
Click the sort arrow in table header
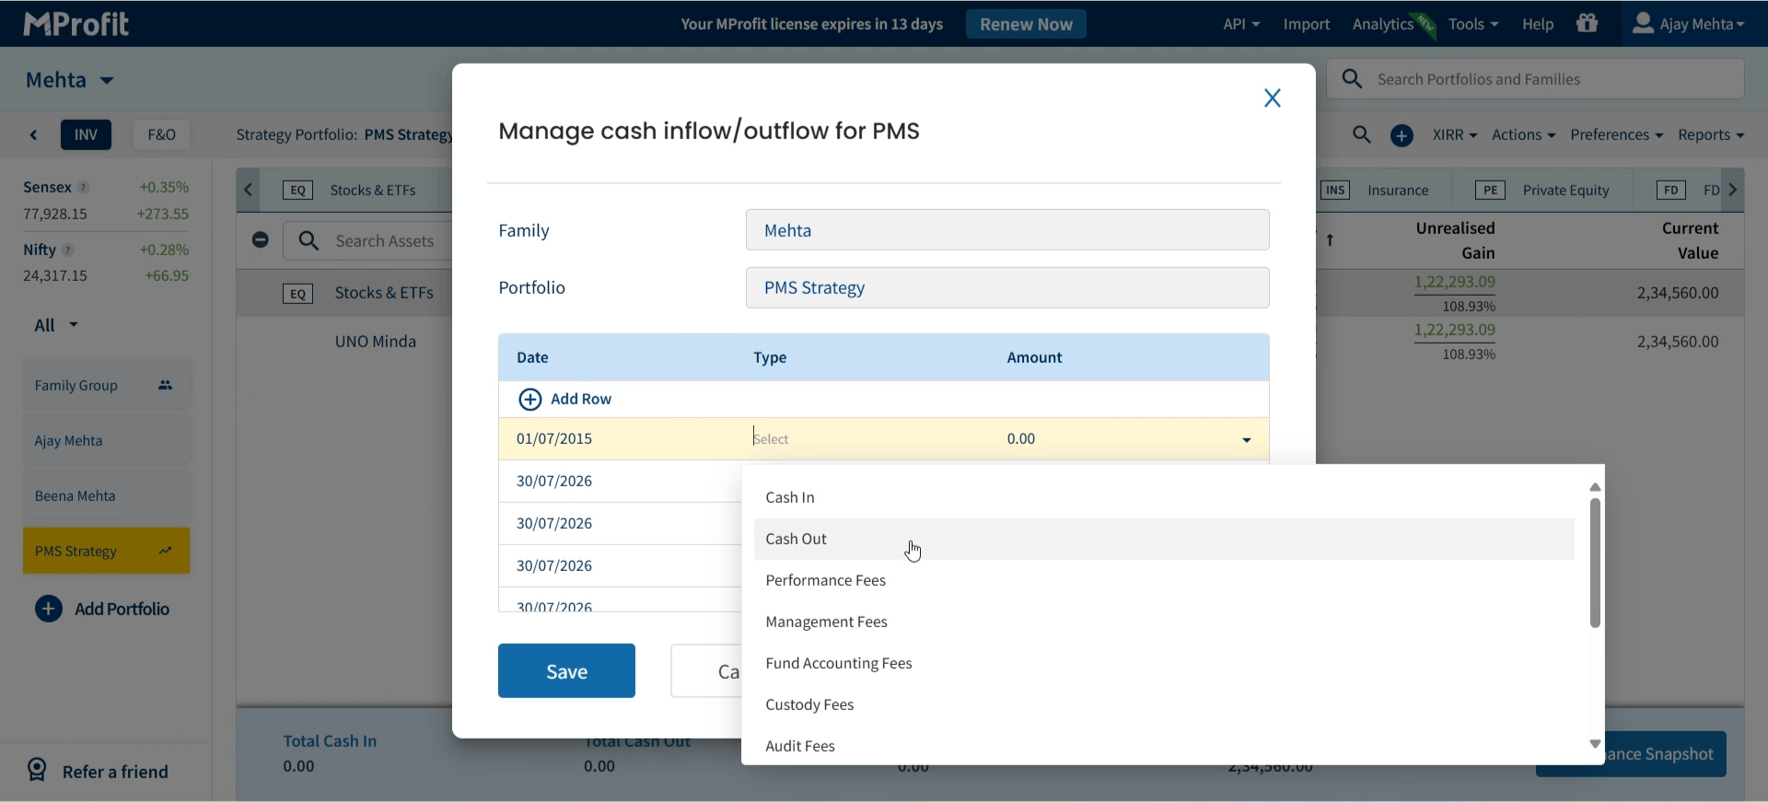point(1330,240)
